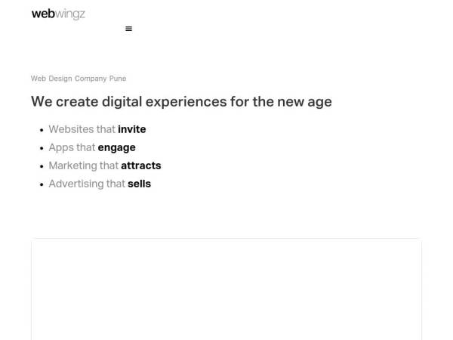Click the grey "Apps that" text
Viewport: 453px width, 340px height.
coord(72,147)
